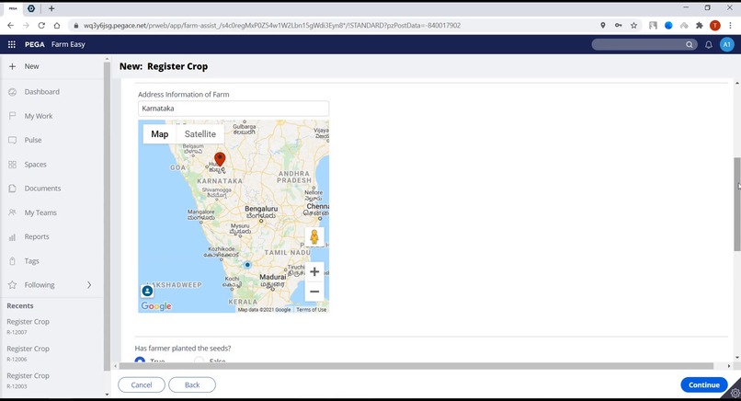Click the blue current location dot
This screenshot has width=741, height=401.
(247, 265)
